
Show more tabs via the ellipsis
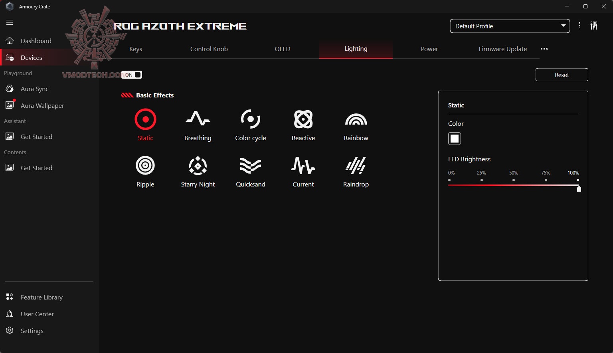point(544,49)
